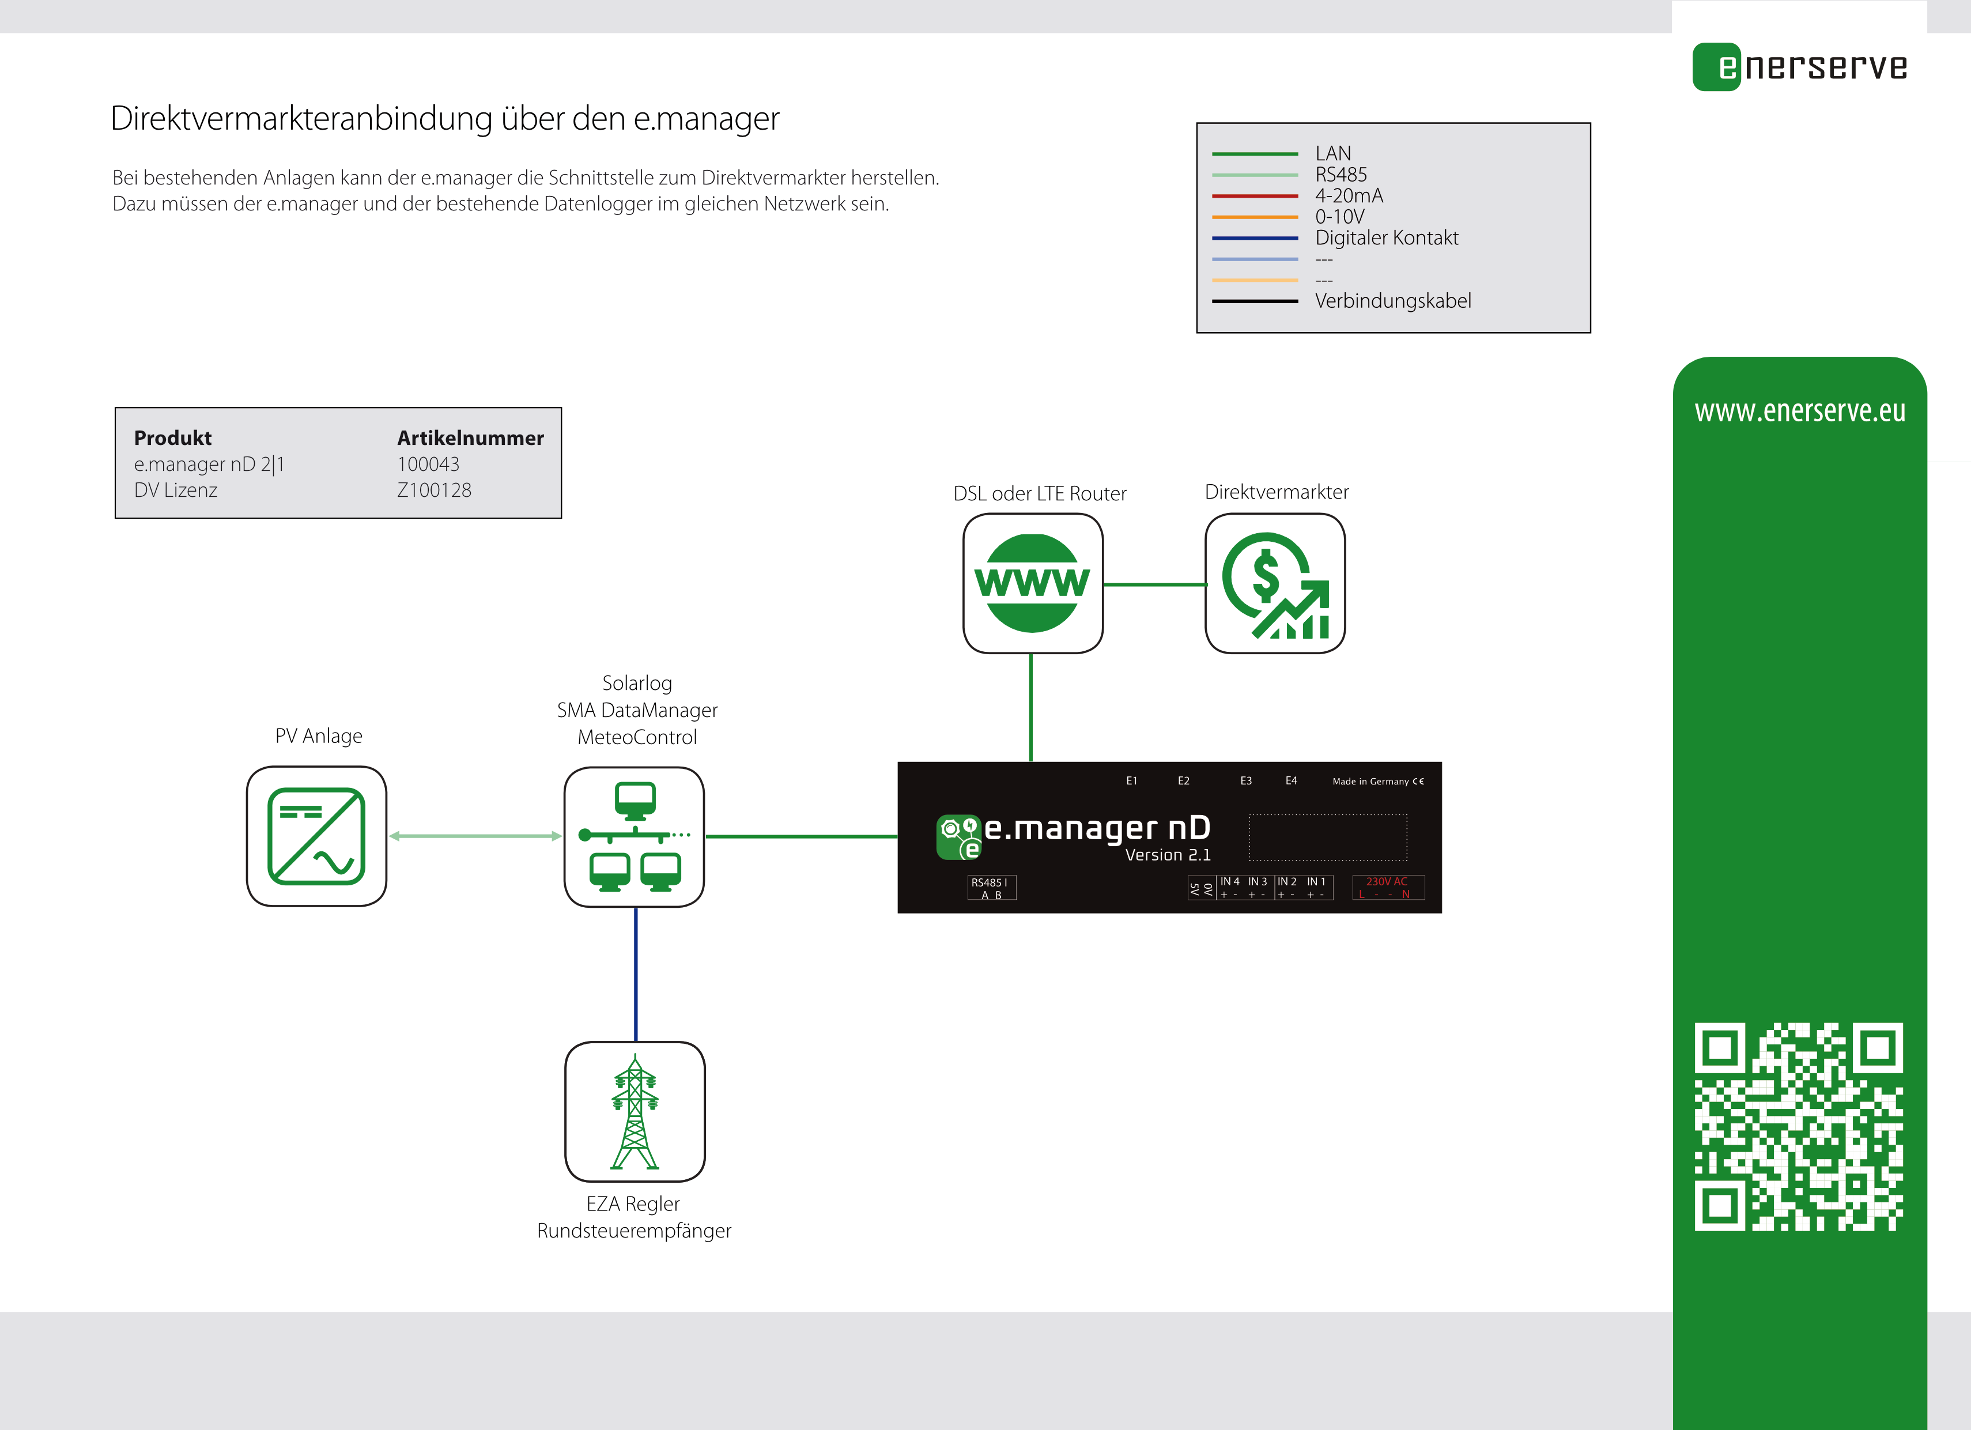Open the DSL oder LTE Router www icon
The width and height of the screenshot is (1971, 1430).
pos(1032,583)
